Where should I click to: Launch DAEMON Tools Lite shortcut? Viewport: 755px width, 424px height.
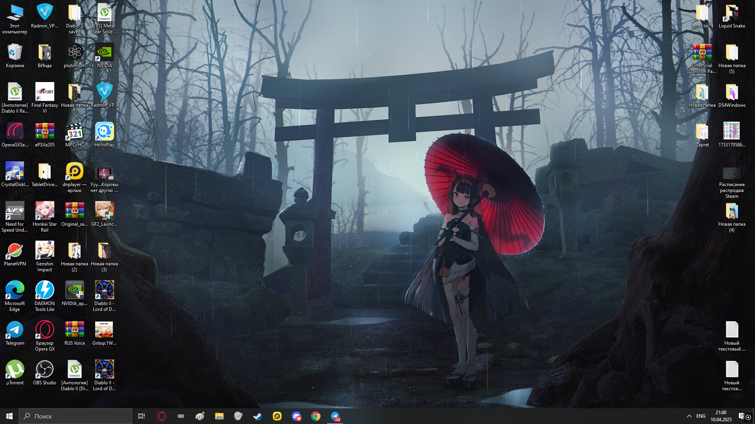click(45, 296)
